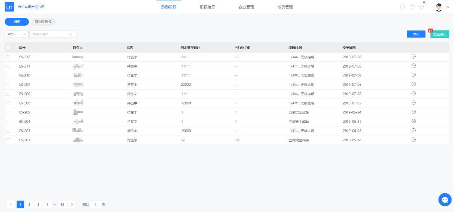Open the shopping cart icon

pyautogui.click(x=412, y=7)
